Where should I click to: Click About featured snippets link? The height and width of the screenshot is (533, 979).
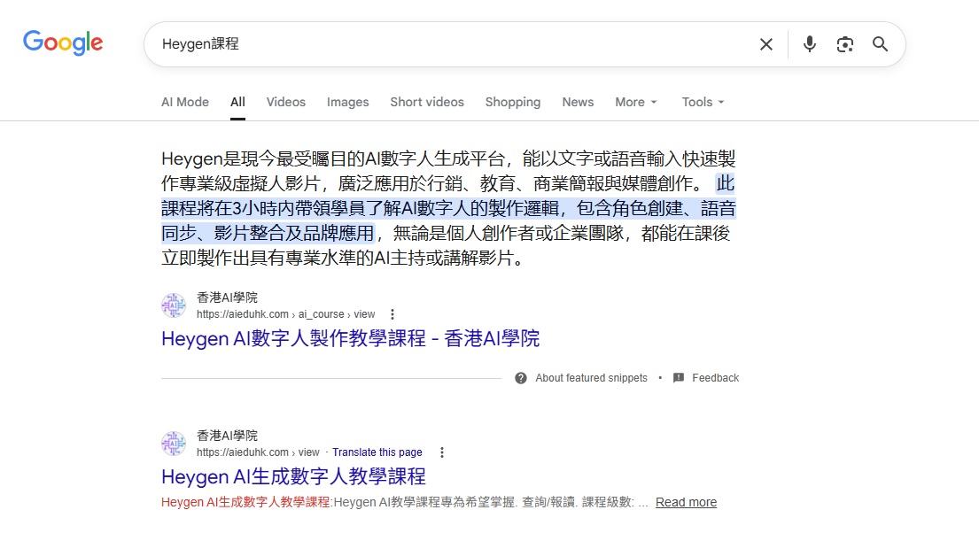pyautogui.click(x=591, y=378)
